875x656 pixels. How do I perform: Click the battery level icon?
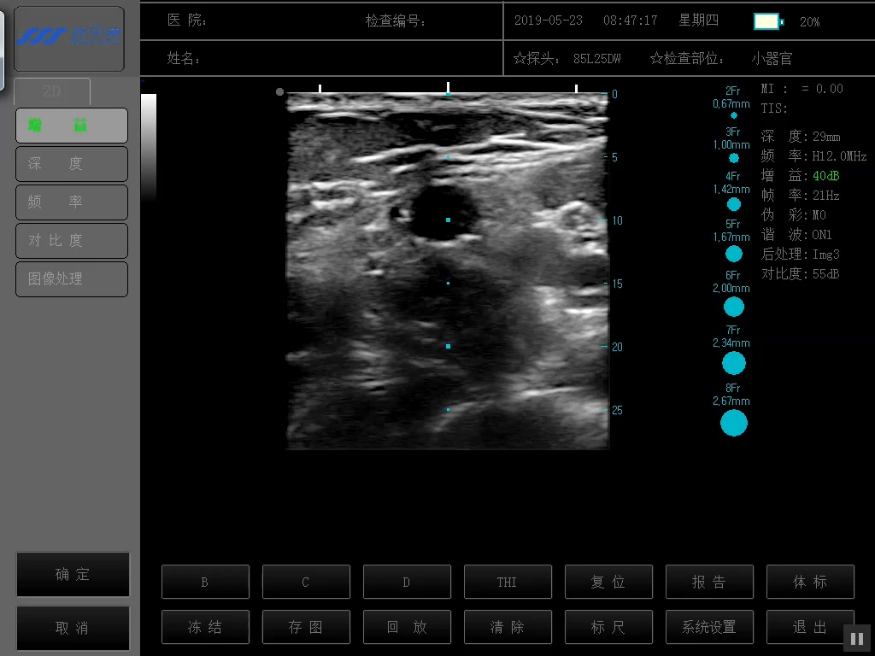point(768,21)
